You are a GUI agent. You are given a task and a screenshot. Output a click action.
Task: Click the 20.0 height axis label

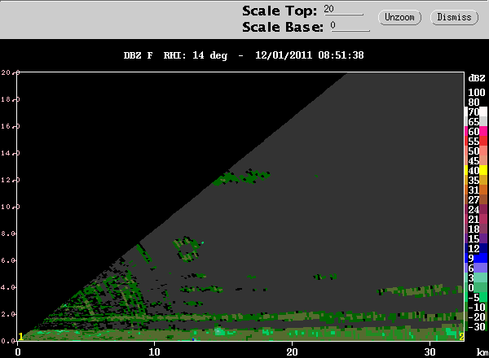tap(9, 72)
